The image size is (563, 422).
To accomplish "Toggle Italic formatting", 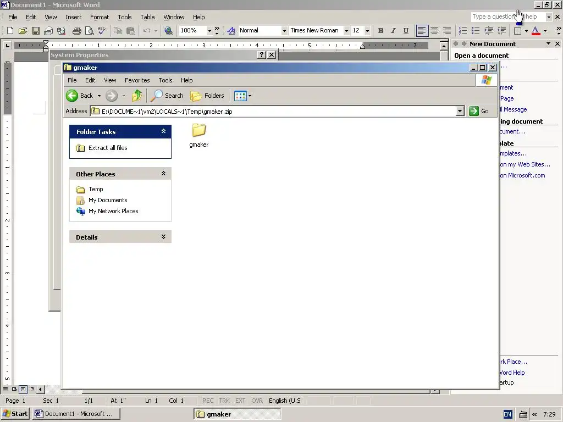I will pos(393,31).
